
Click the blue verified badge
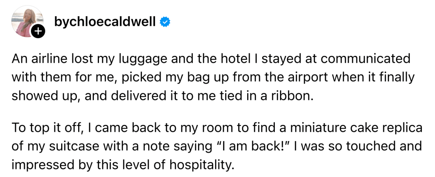point(165,22)
